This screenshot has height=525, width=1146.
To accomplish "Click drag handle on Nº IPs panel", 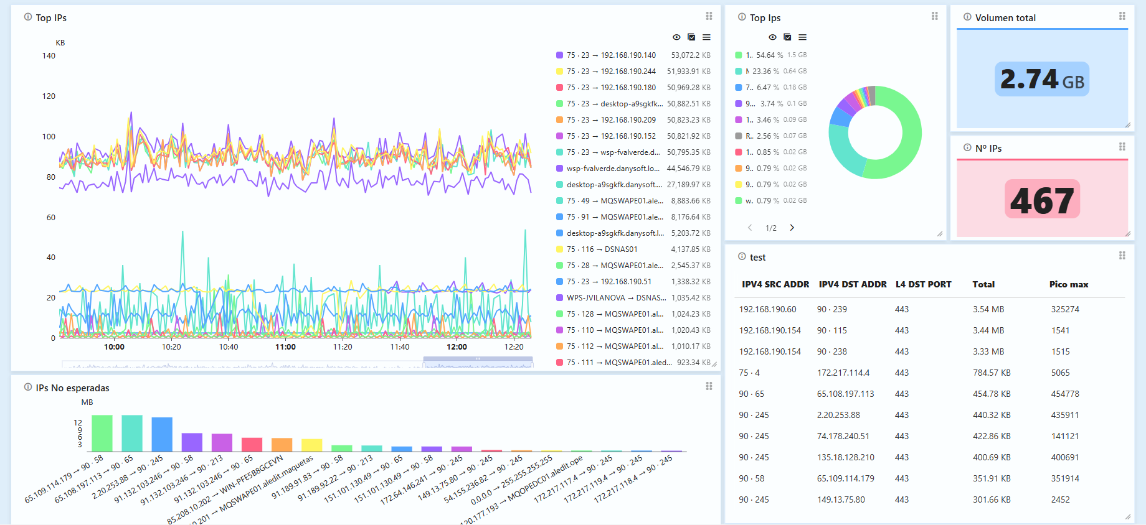I will [1122, 147].
